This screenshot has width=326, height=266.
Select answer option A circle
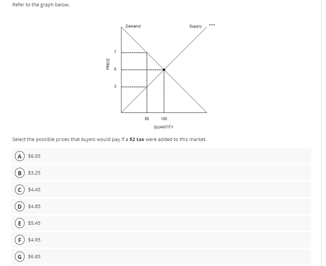click(20, 156)
